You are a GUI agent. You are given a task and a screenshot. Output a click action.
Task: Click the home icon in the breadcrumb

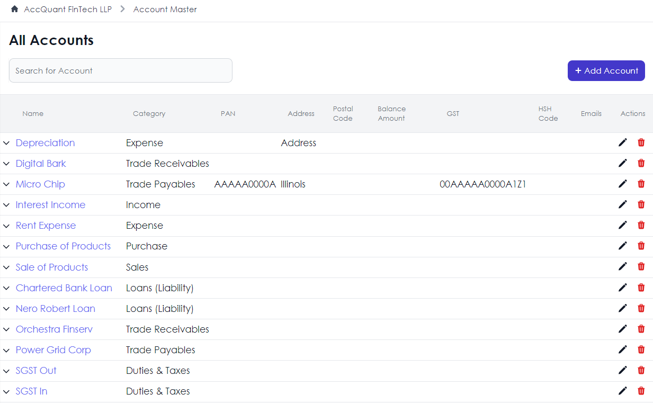coord(14,8)
